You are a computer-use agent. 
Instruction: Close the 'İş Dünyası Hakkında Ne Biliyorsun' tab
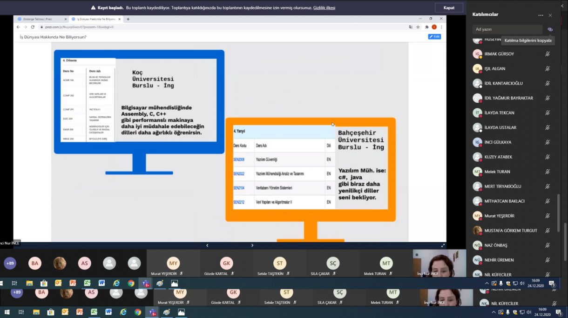point(120,19)
